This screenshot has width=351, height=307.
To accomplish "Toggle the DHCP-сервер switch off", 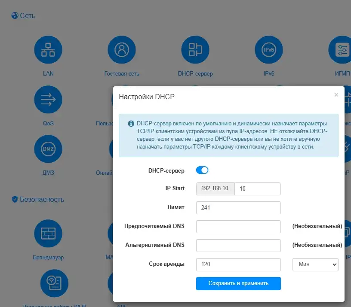I will click(x=202, y=170).
